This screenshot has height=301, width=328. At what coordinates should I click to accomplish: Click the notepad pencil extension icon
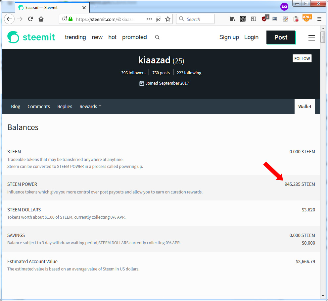click(x=285, y=19)
